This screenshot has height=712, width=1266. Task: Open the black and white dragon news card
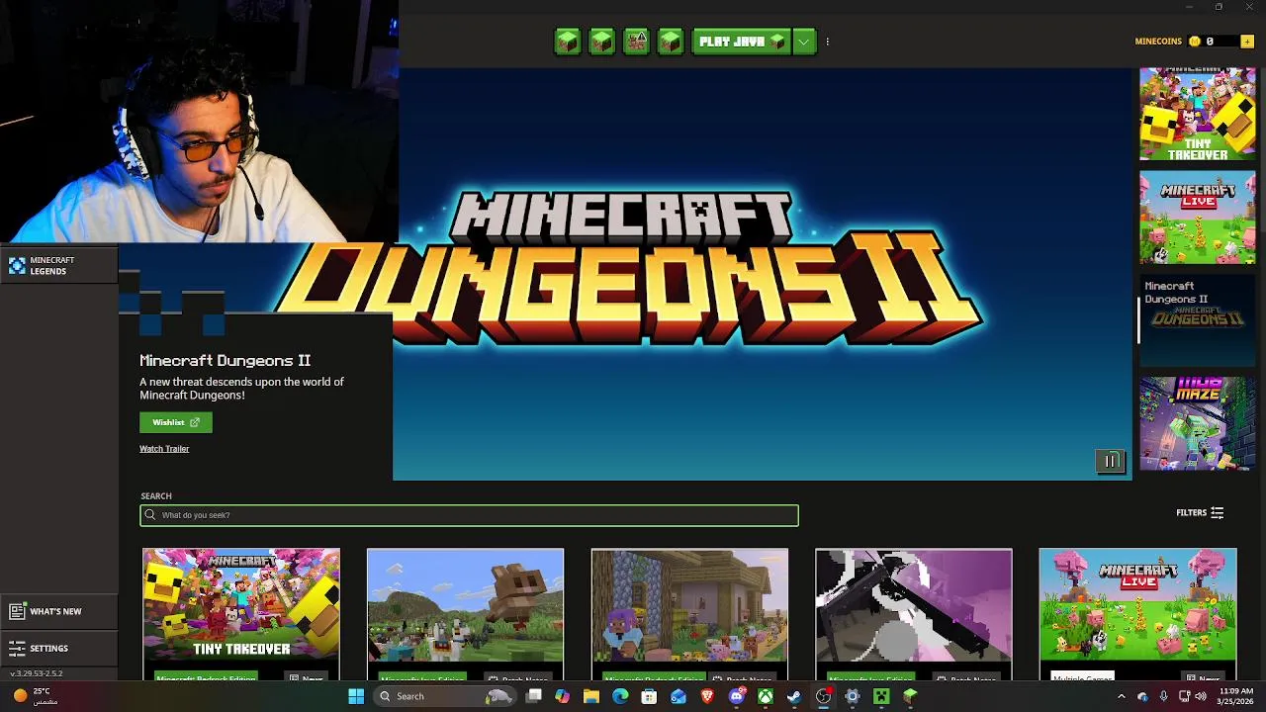913,613
